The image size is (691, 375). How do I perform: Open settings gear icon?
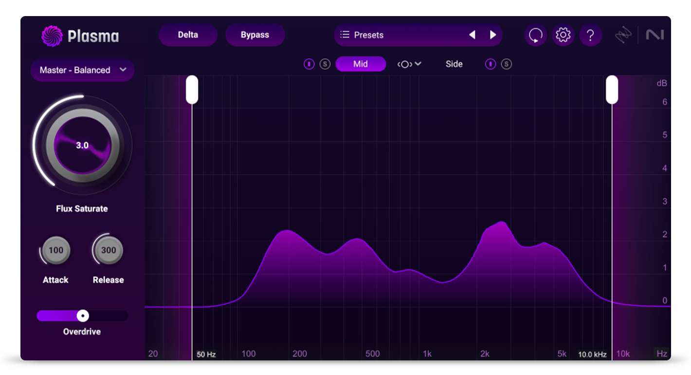[563, 35]
